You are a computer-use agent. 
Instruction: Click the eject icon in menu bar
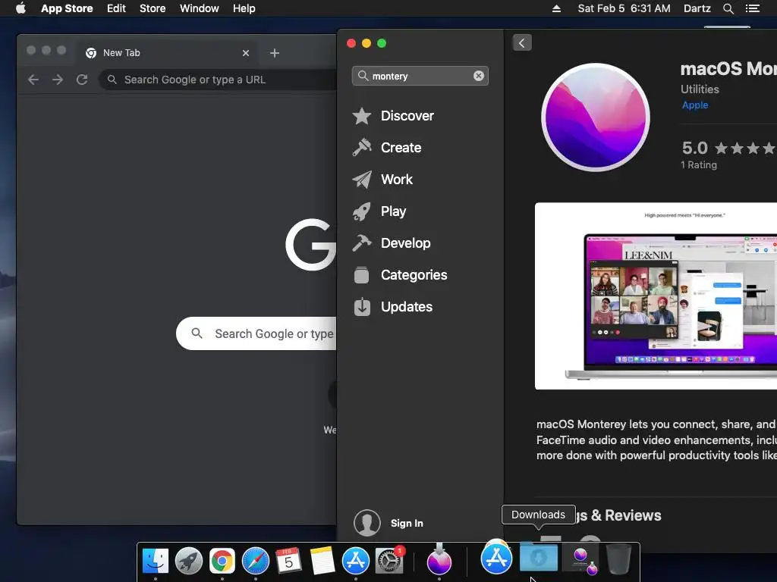click(556, 8)
